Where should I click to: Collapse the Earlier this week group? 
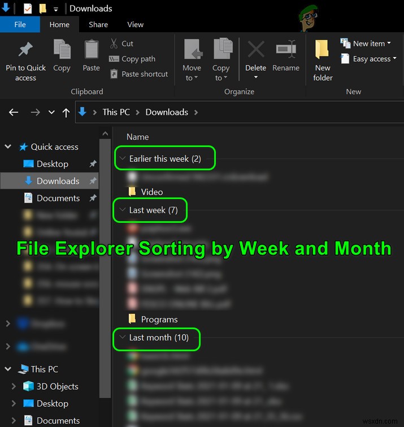click(123, 158)
